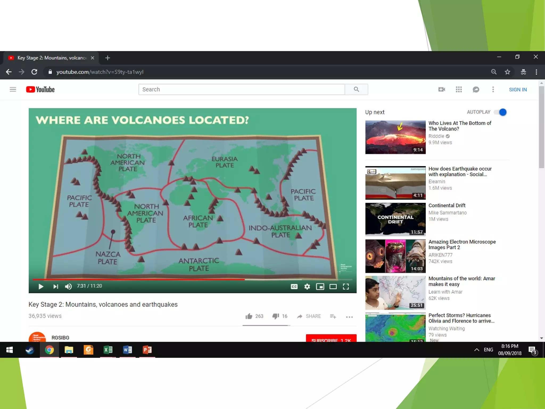Viewport: 545px width, 409px height.
Task: Play the paused video
Action: pos(41,287)
